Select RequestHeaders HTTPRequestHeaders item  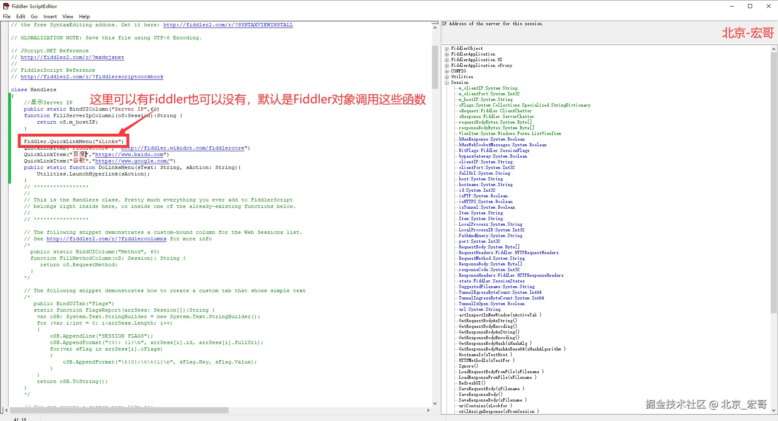pos(509,253)
